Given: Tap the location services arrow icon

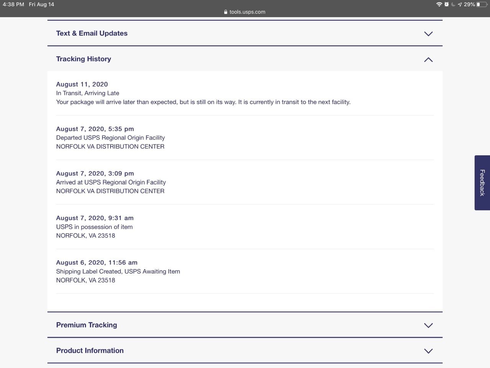Looking at the screenshot, I should click(460, 5).
